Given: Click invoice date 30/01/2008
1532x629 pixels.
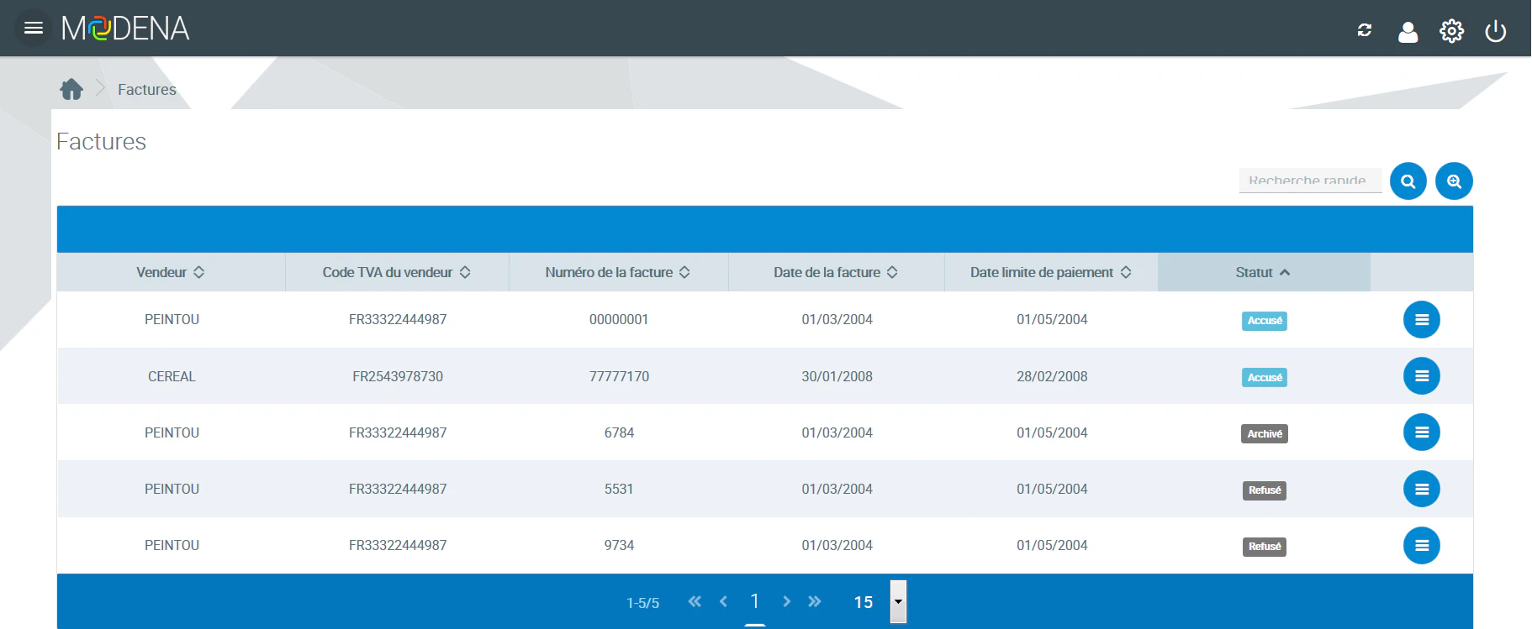Looking at the screenshot, I should tap(837, 376).
